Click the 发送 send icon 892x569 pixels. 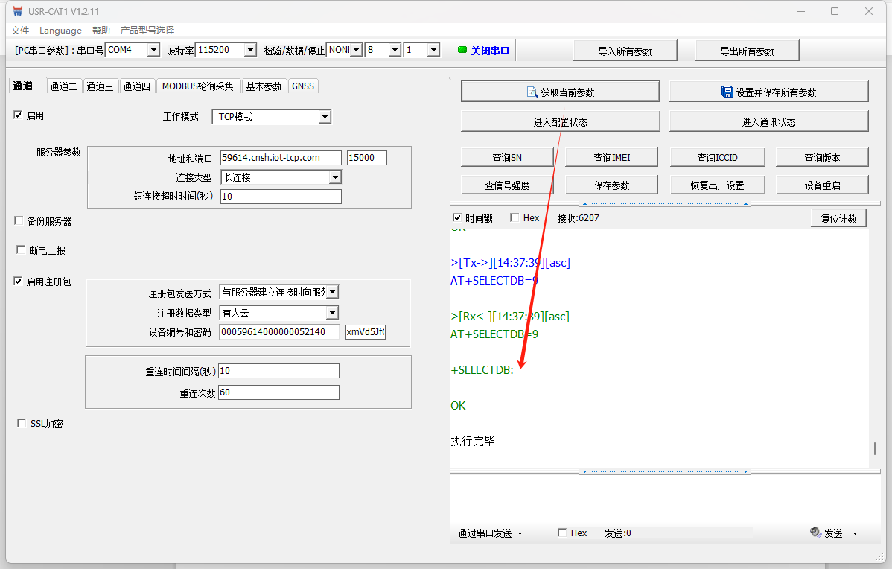coord(816,533)
